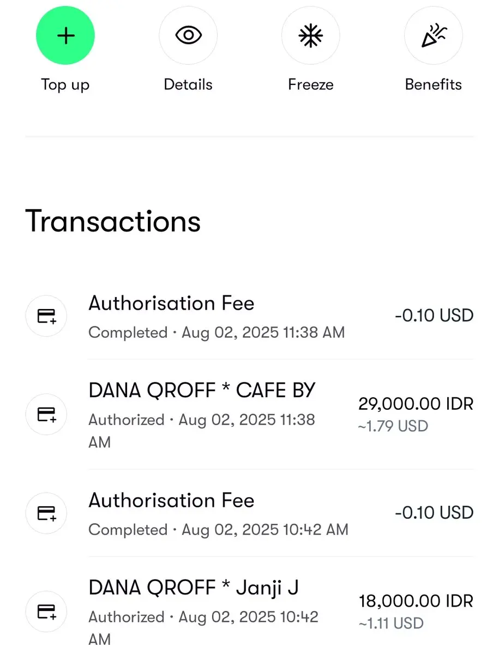Click the Transactions heading
Viewport: 499px width, 654px height.
pyautogui.click(x=113, y=221)
